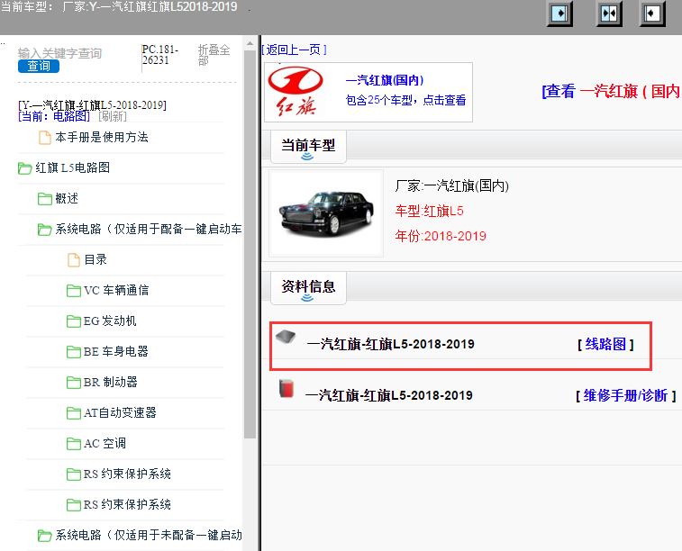Click the grey chip icon beside 线路图 row
This screenshot has width=682, height=551.
(x=286, y=337)
